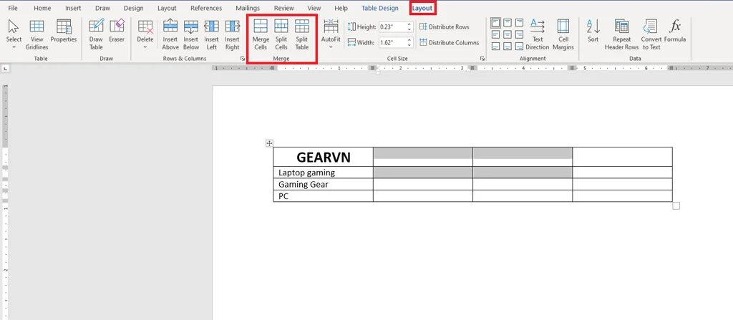The width and height of the screenshot is (733, 320).
Task: Switch to the References tab
Action: coord(206,8)
